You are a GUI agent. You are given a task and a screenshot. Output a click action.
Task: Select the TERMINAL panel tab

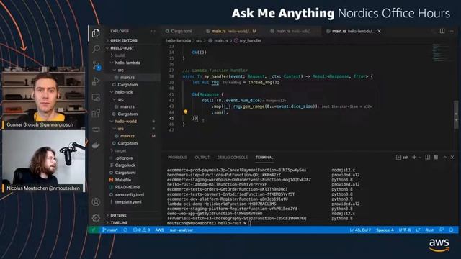click(x=264, y=158)
